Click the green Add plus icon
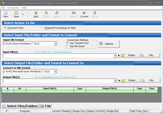The image size is (163, 113). 36,13
